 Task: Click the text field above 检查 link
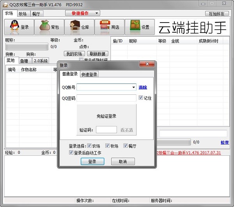point(193,133)
